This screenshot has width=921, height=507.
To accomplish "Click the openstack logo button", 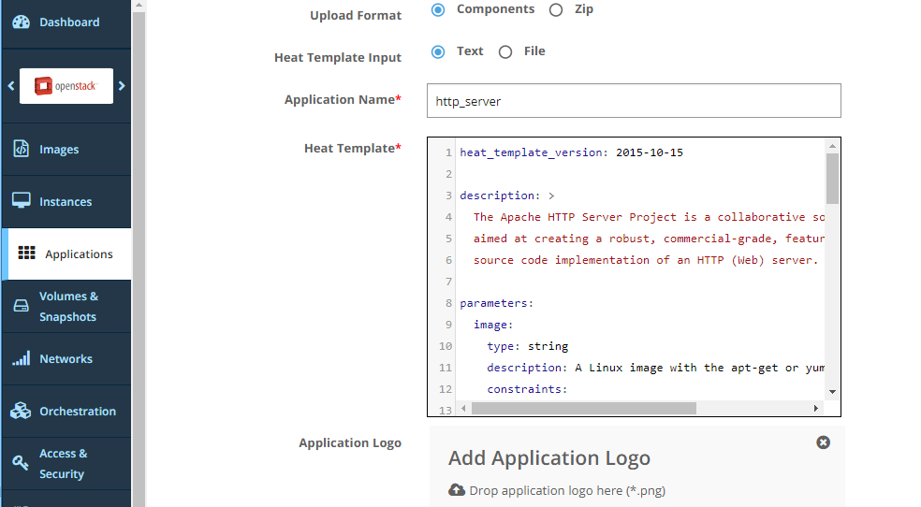I will (66, 86).
